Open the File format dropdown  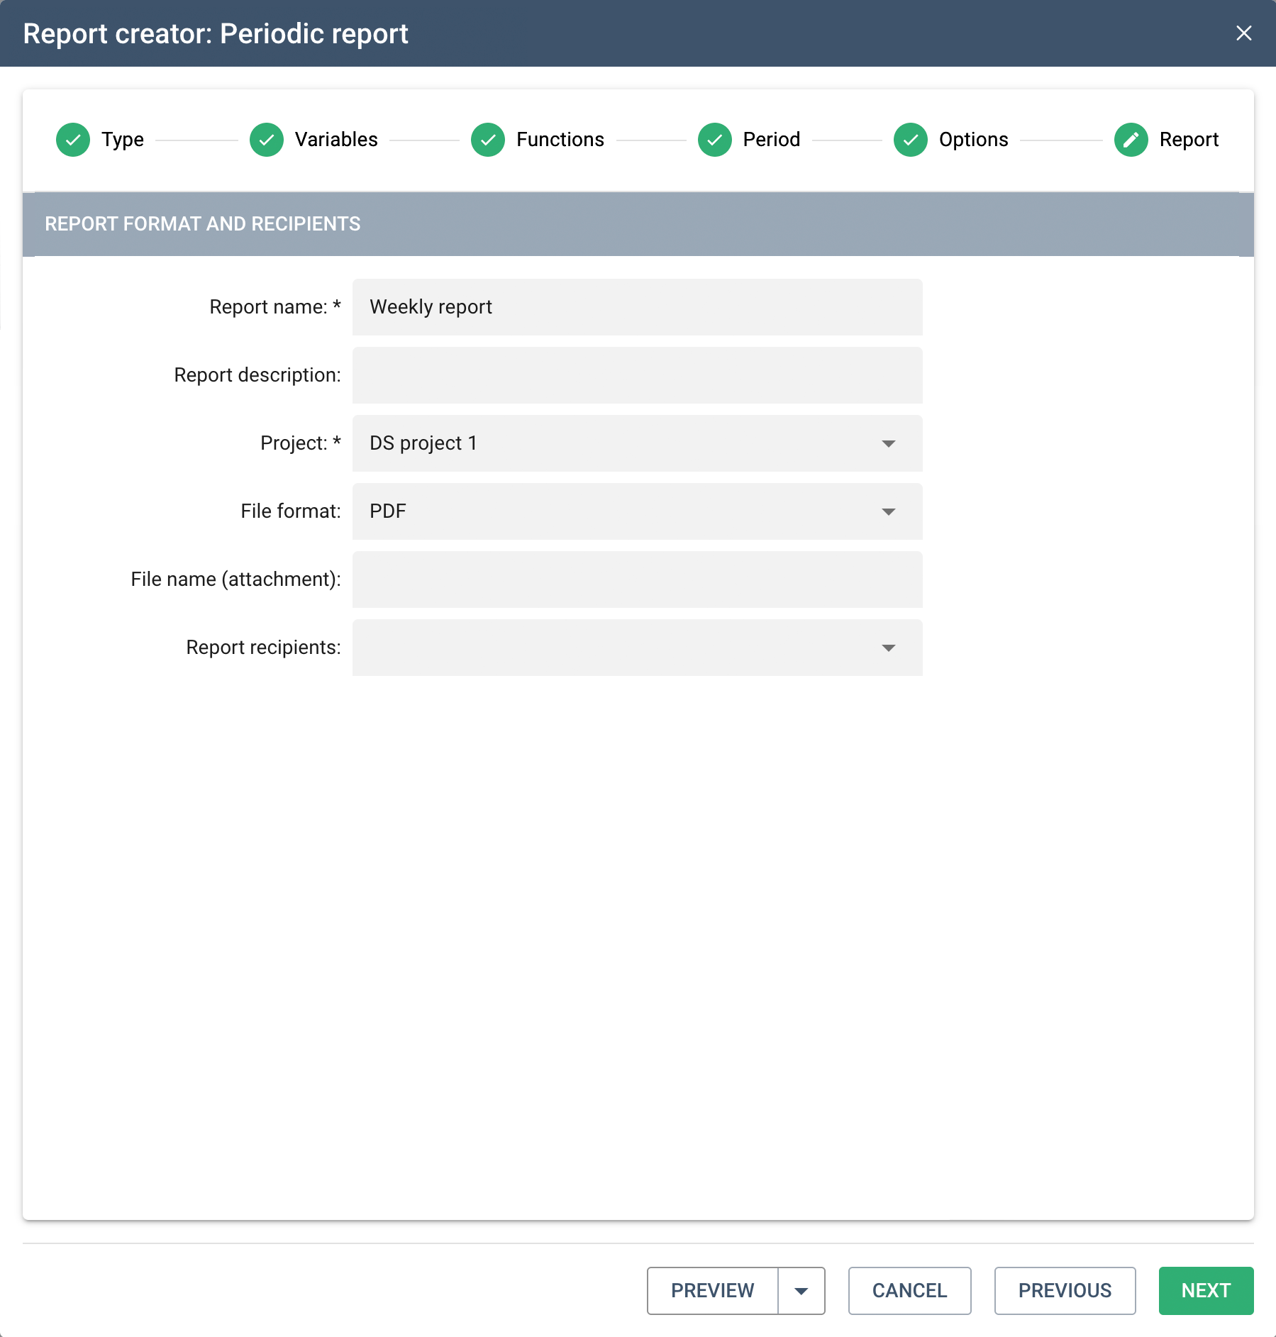click(x=638, y=511)
